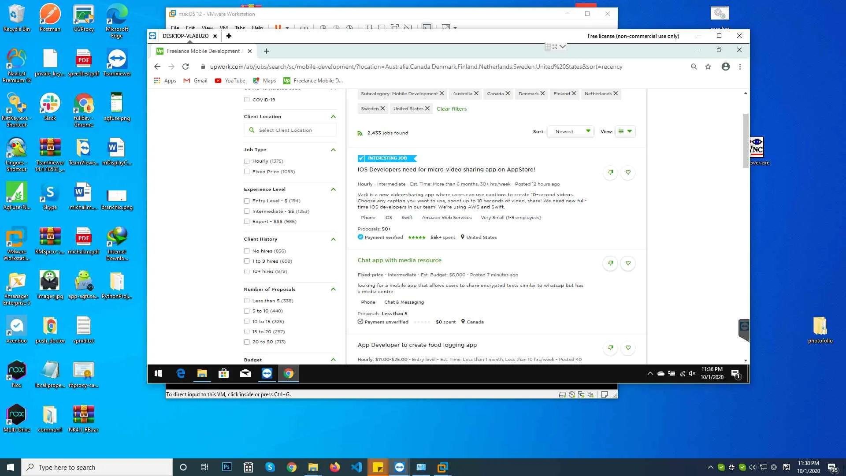The image size is (846, 476).
Task: Open the View mode dropdown
Action: click(625, 131)
